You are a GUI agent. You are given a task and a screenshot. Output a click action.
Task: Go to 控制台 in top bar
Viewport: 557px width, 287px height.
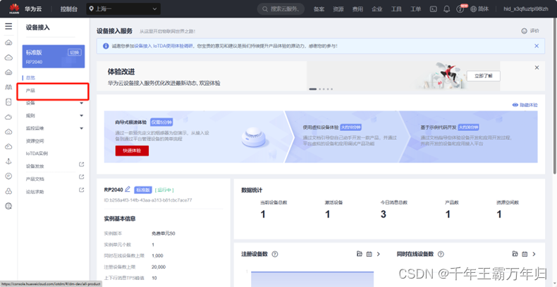(69, 9)
